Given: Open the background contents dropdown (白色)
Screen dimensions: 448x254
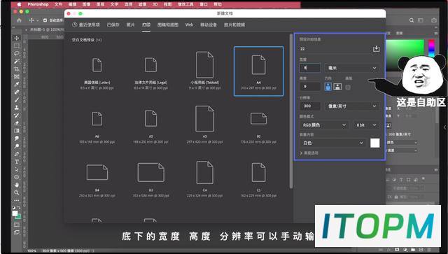Looking at the screenshot, I should tap(333, 143).
